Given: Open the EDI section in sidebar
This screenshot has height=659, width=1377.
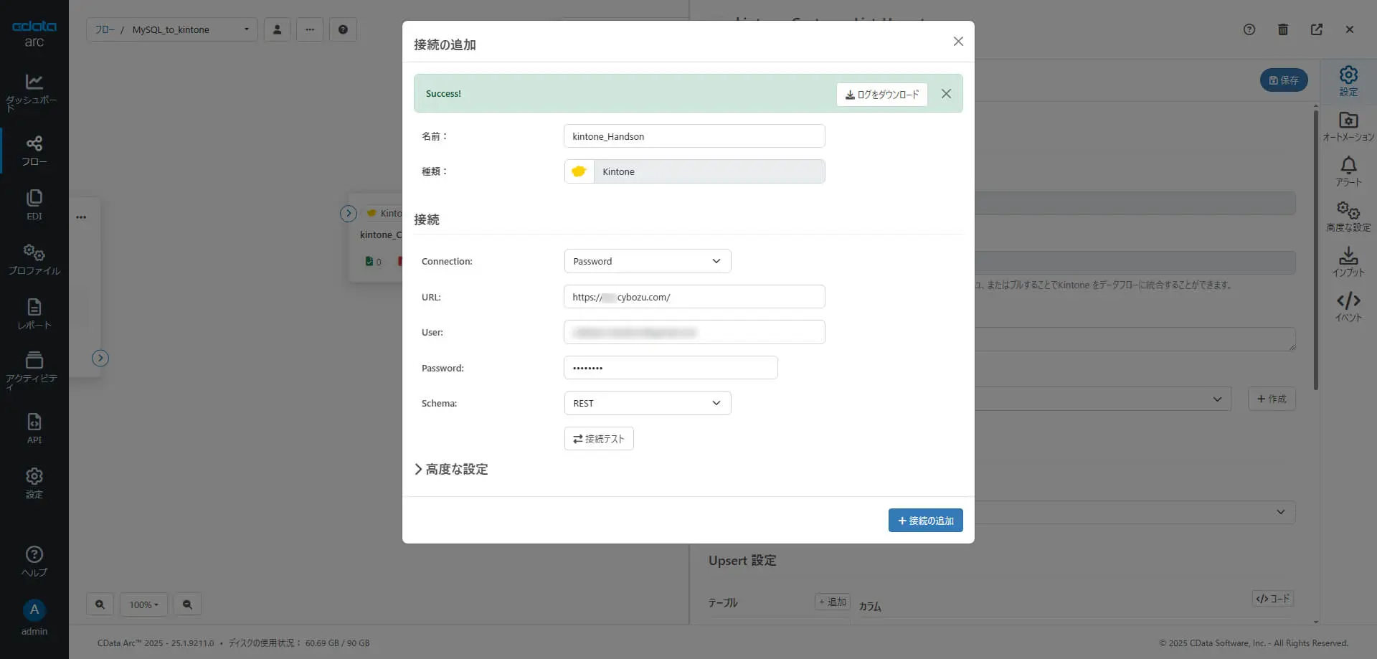Looking at the screenshot, I should tap(34, 205).
